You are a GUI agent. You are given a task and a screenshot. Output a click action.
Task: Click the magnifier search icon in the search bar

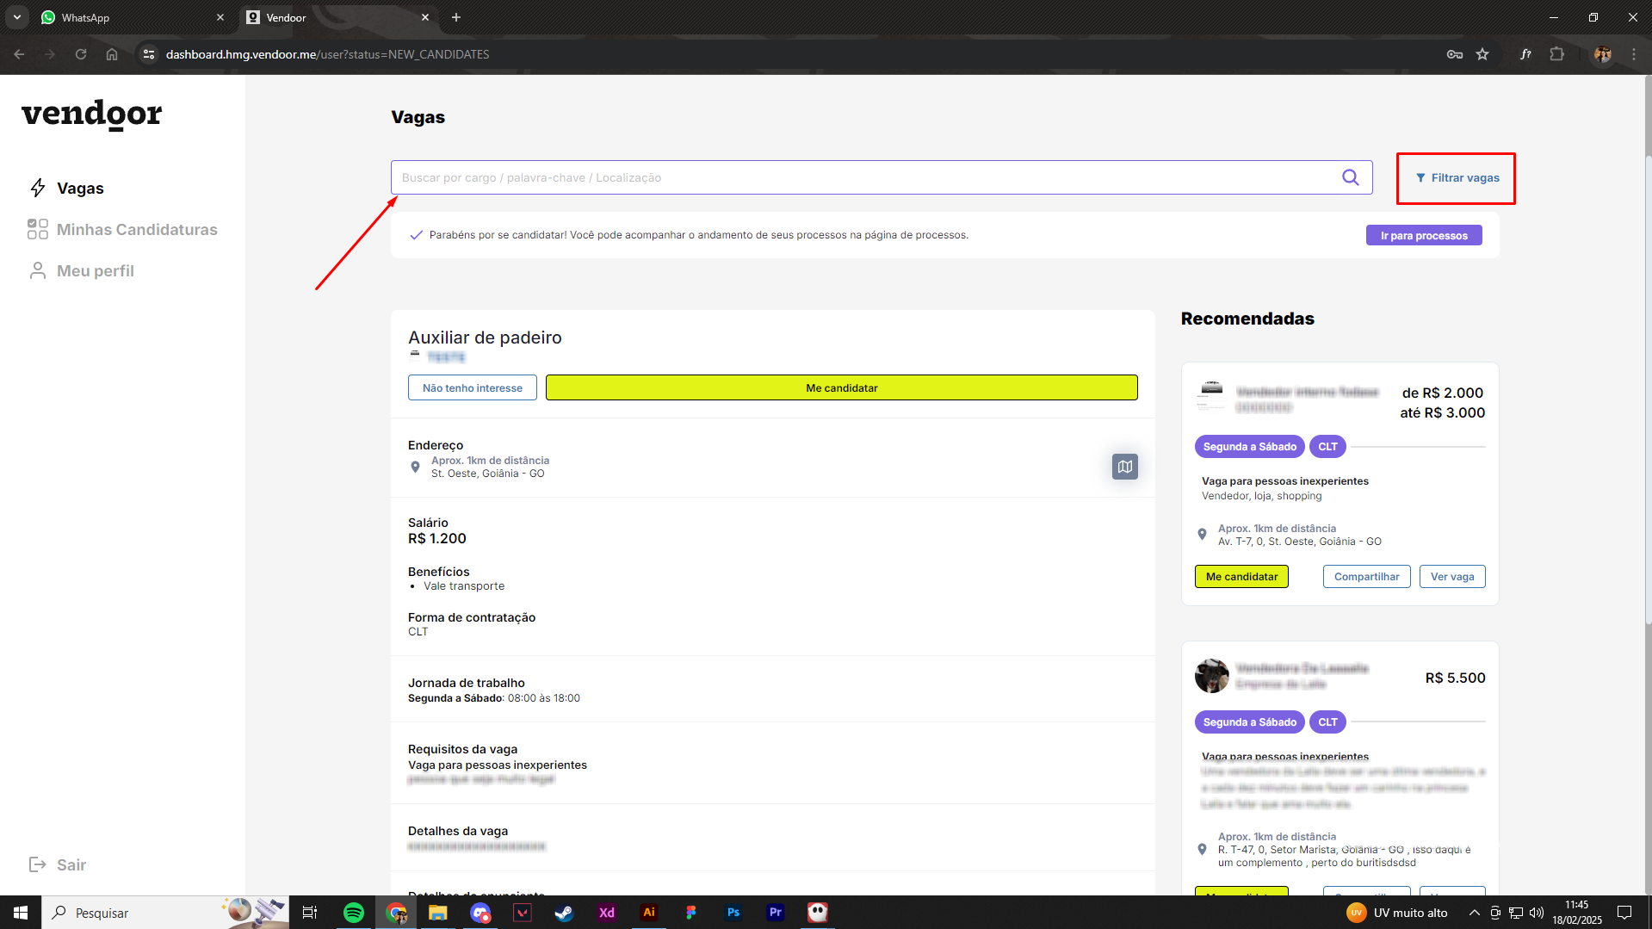(1350, 177)
